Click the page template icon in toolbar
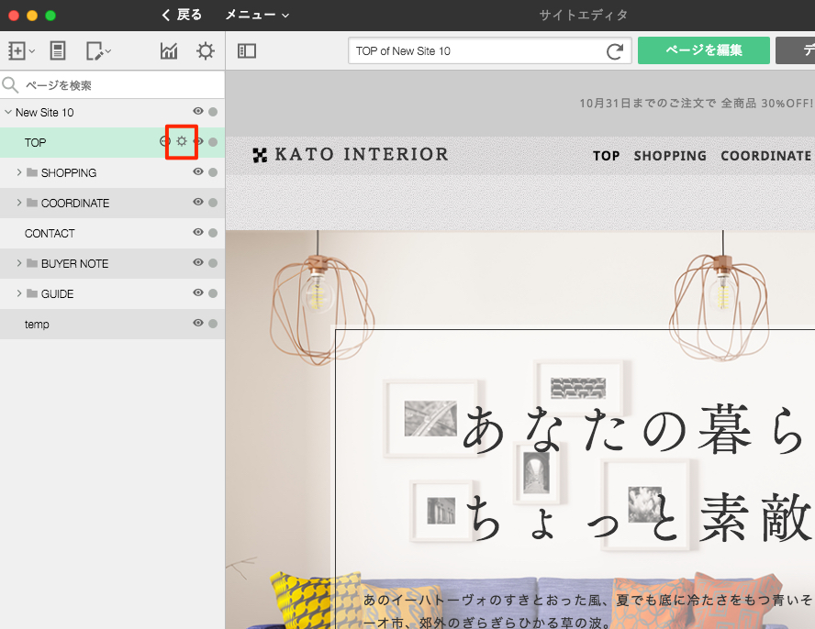Screen dimensions: 815x629 (x=58, y=51)
